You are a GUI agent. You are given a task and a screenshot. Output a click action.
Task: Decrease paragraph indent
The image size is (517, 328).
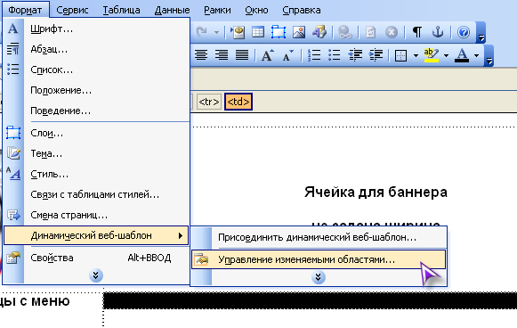[355, 55]
